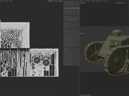Screen dimensions: 129x96
Task: Toggle the first icon after the Project dropdown
Action: tap(57, 1)
